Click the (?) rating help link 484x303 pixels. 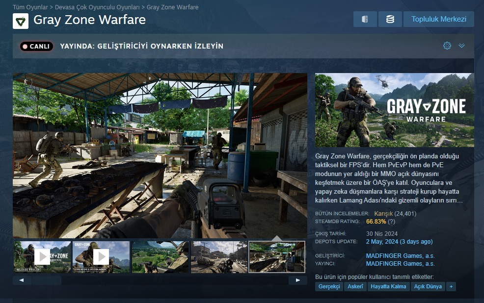(391, 221)
